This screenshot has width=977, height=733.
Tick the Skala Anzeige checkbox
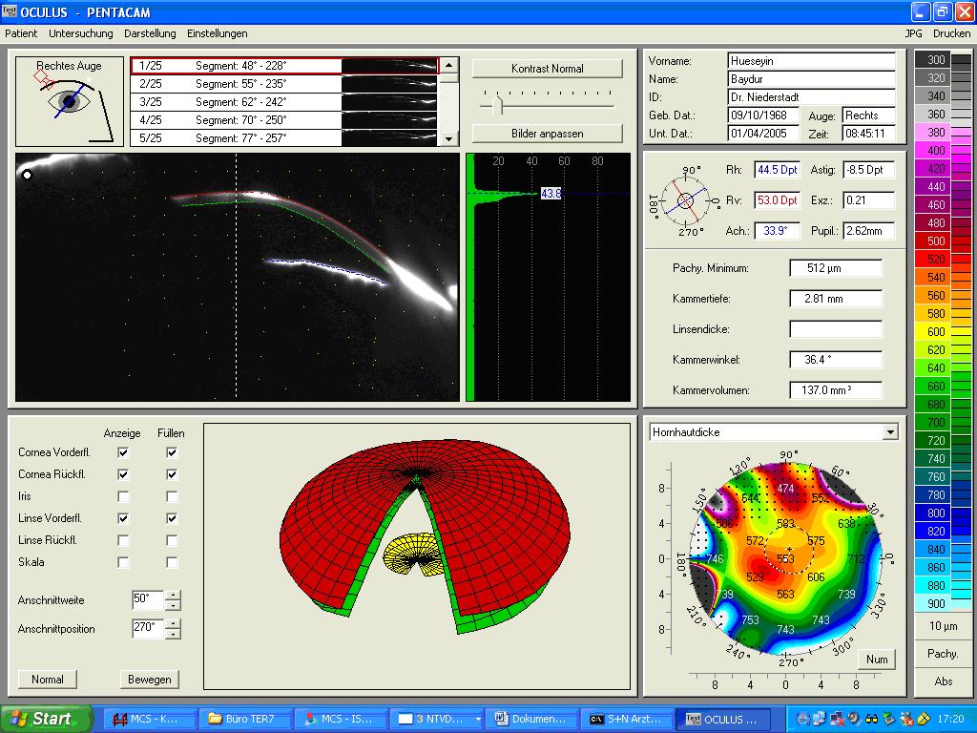(x=123, y=562)
